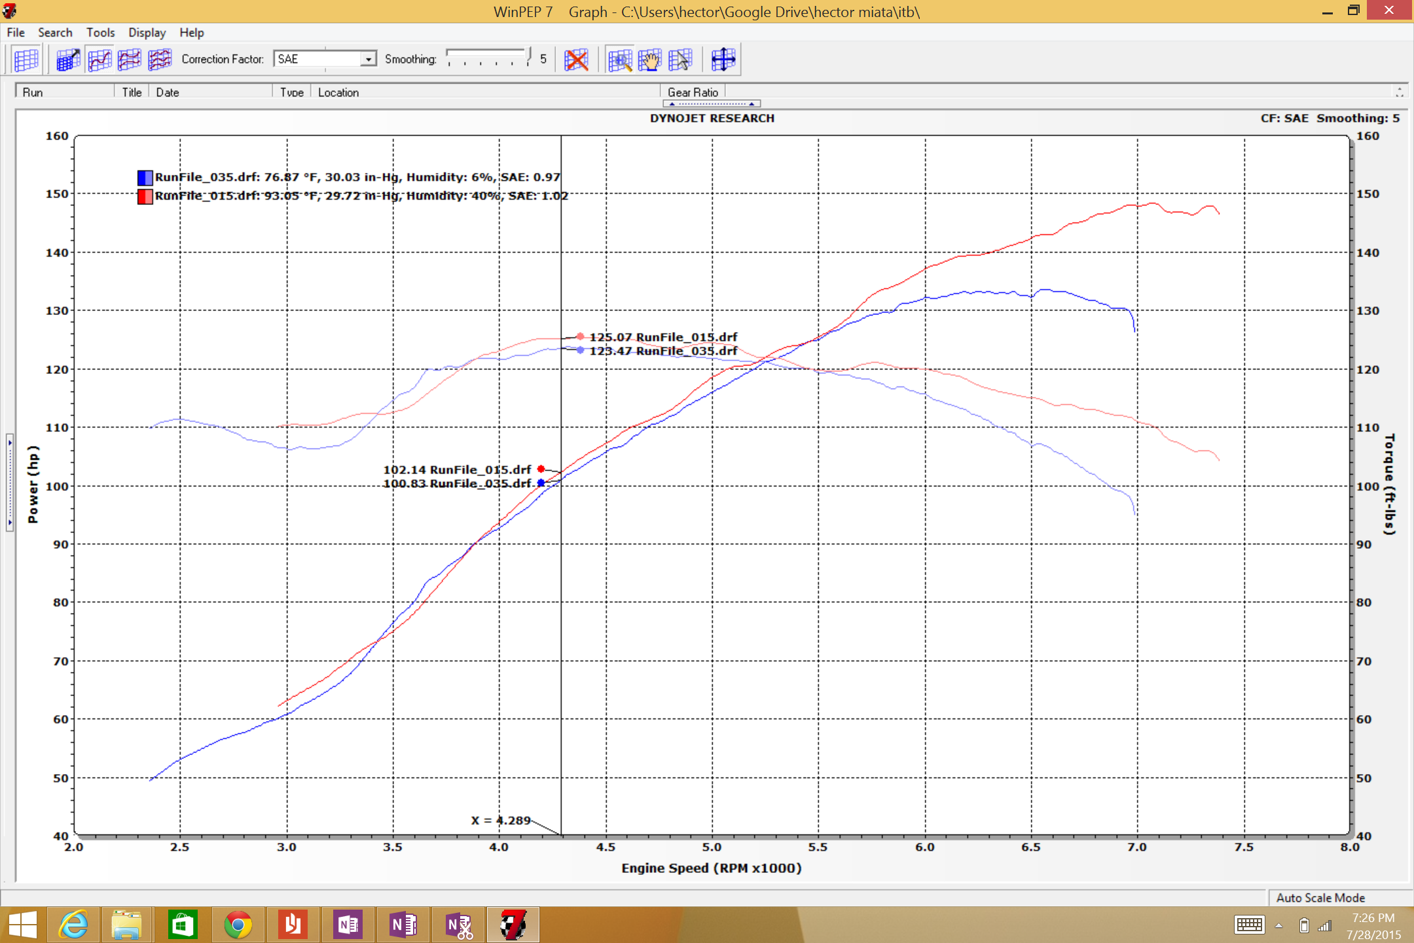Open the Display menu
Image resolution: width=1414 pixels, height=943 pixels.
(x=147, y=32)
